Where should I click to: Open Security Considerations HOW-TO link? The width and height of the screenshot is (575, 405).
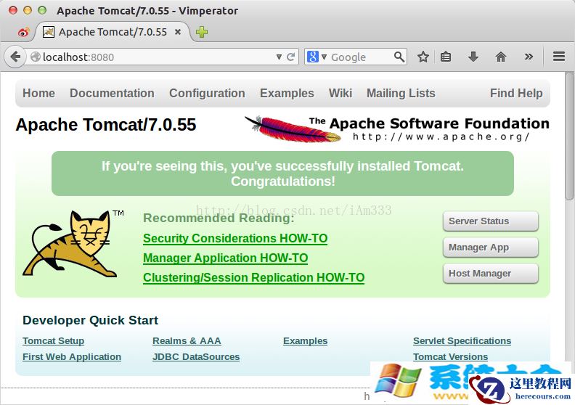pyautogui.click(x=235, y=238)
